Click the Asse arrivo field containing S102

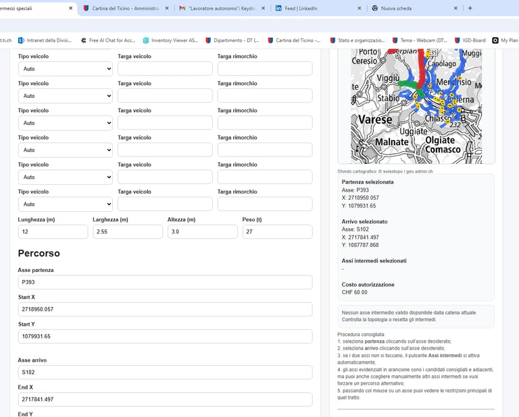(165, 372)
